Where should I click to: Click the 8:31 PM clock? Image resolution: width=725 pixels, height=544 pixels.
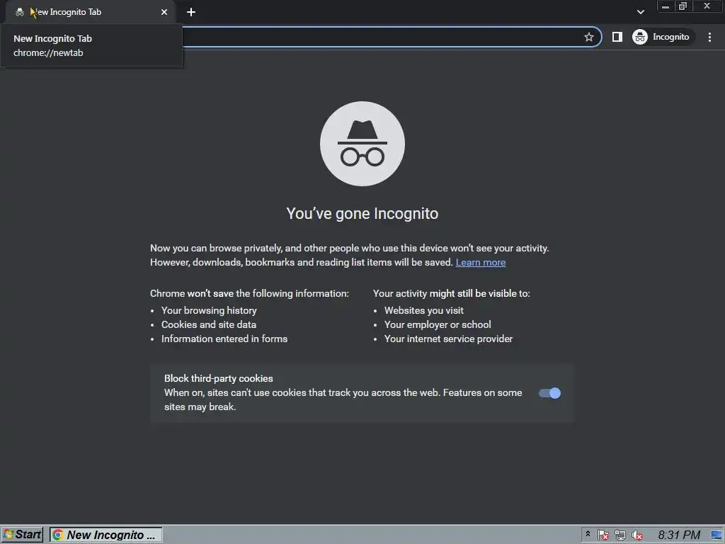pos(679,535)
